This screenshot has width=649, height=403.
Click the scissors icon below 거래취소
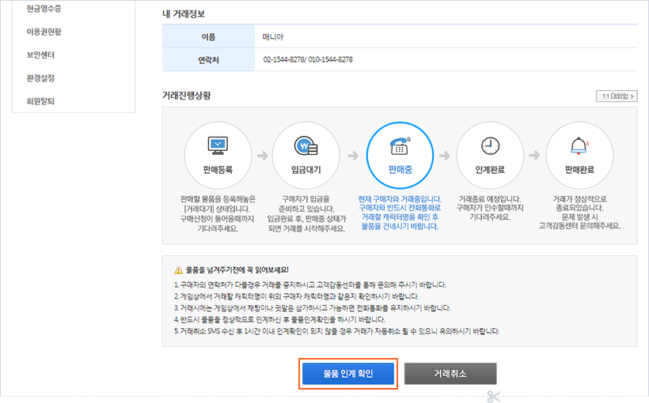click(492, 397)
